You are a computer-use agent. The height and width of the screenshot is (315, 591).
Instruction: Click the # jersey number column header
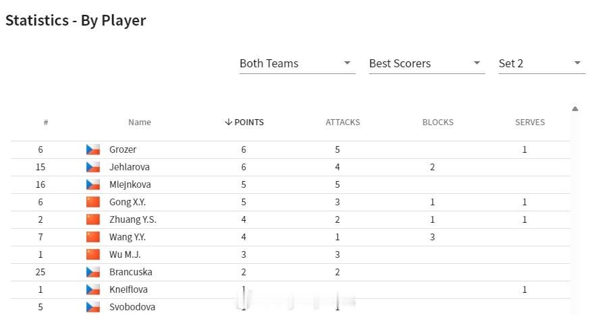click(46, 123)
